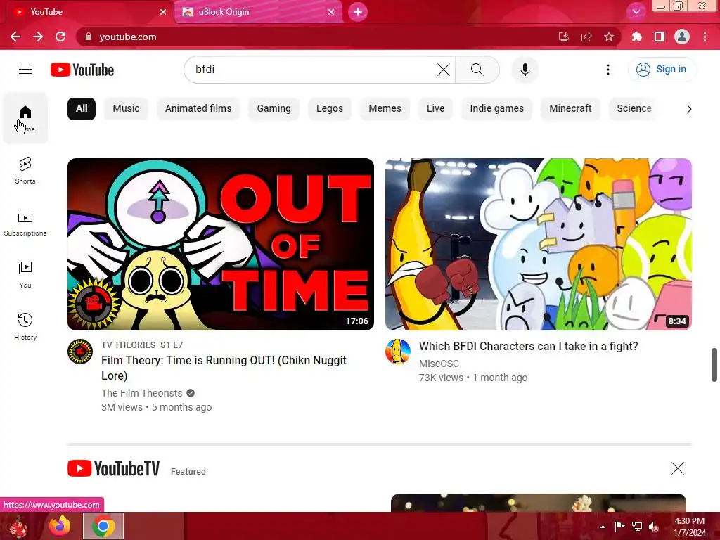Select the Science filter chip

[634, 109]
